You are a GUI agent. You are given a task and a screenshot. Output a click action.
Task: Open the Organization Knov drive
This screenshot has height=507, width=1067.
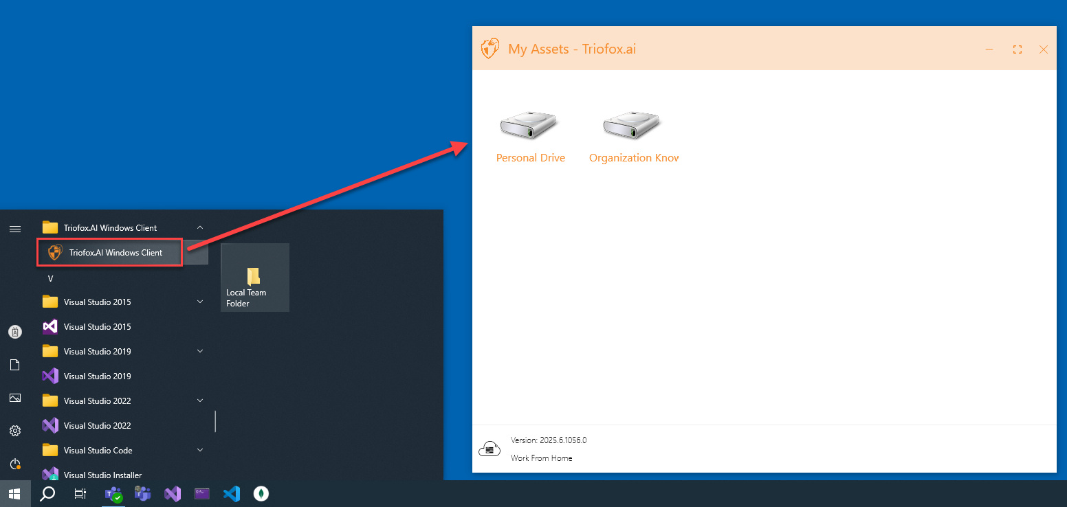tap(633, 125)
